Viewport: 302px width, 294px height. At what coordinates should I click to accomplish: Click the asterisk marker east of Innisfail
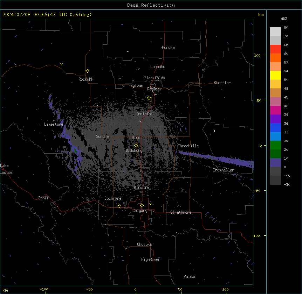click(176, 106)
